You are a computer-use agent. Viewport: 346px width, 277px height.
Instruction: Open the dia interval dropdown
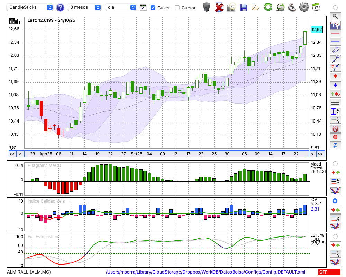[x=121, y=7]
